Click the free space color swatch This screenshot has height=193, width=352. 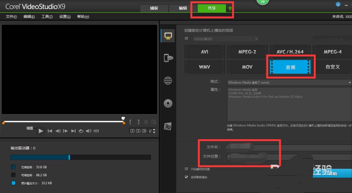[x=13, y=175]
